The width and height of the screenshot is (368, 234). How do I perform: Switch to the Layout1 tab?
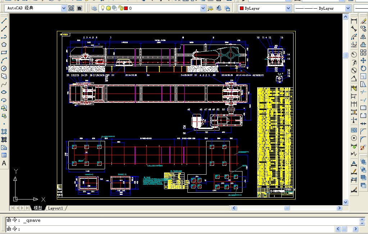tap(55, 208)
